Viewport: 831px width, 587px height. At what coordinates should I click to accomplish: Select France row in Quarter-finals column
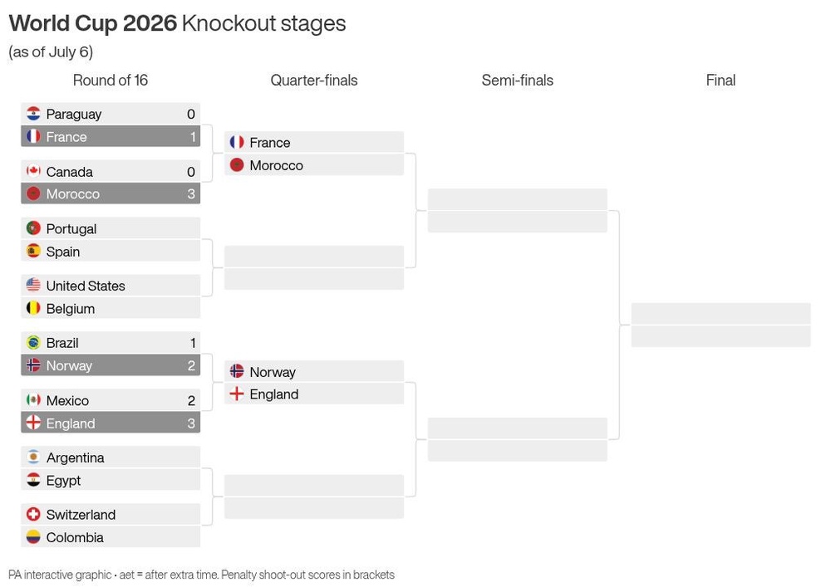pyautogui.click(x=314, y=142)
